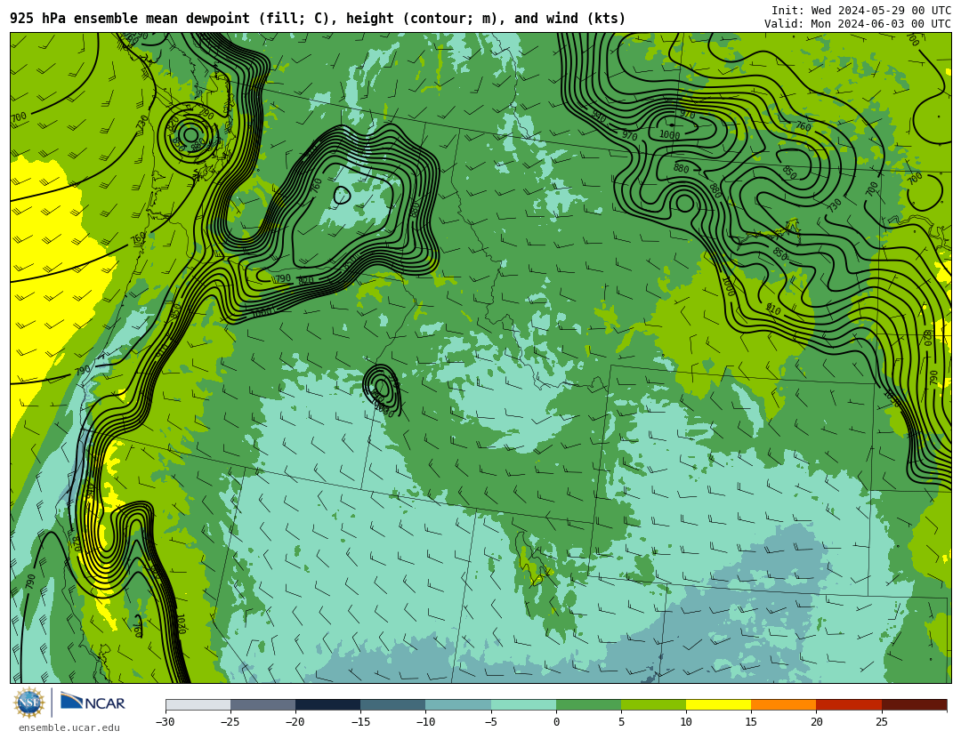Click the 10 colorbar tick label

(686, 722)
